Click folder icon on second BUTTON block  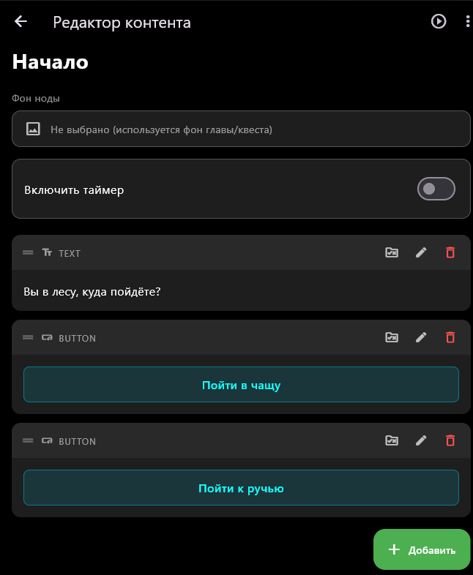[x=392, y=440]
